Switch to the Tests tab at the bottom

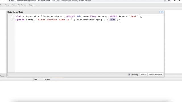2,76
